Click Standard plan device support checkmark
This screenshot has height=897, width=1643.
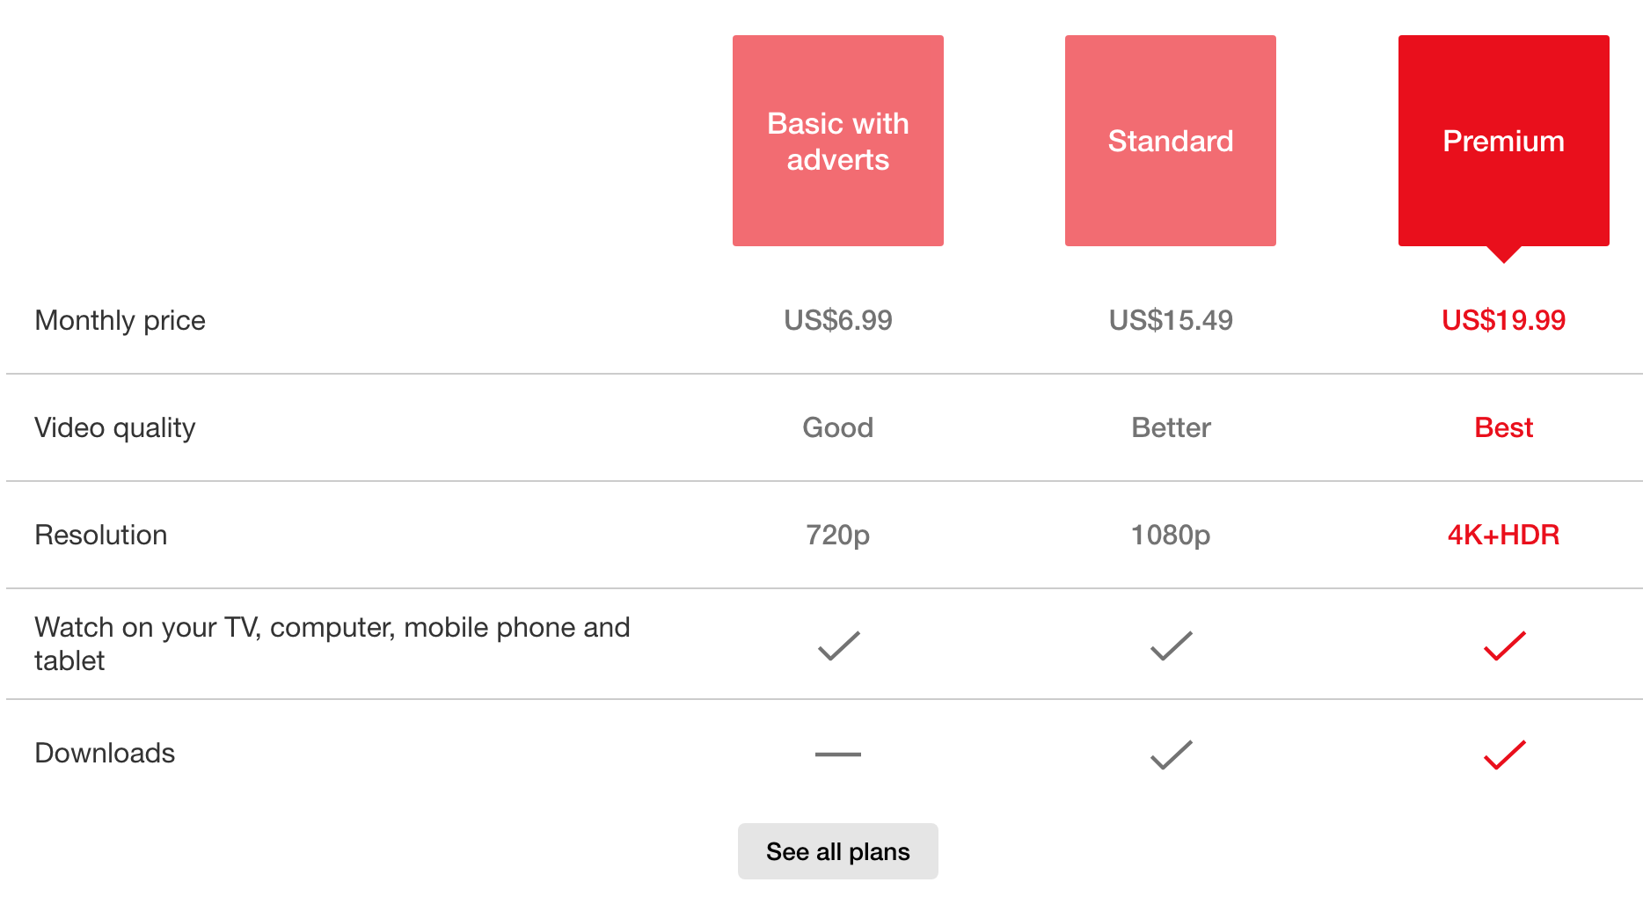point(1171,645)
